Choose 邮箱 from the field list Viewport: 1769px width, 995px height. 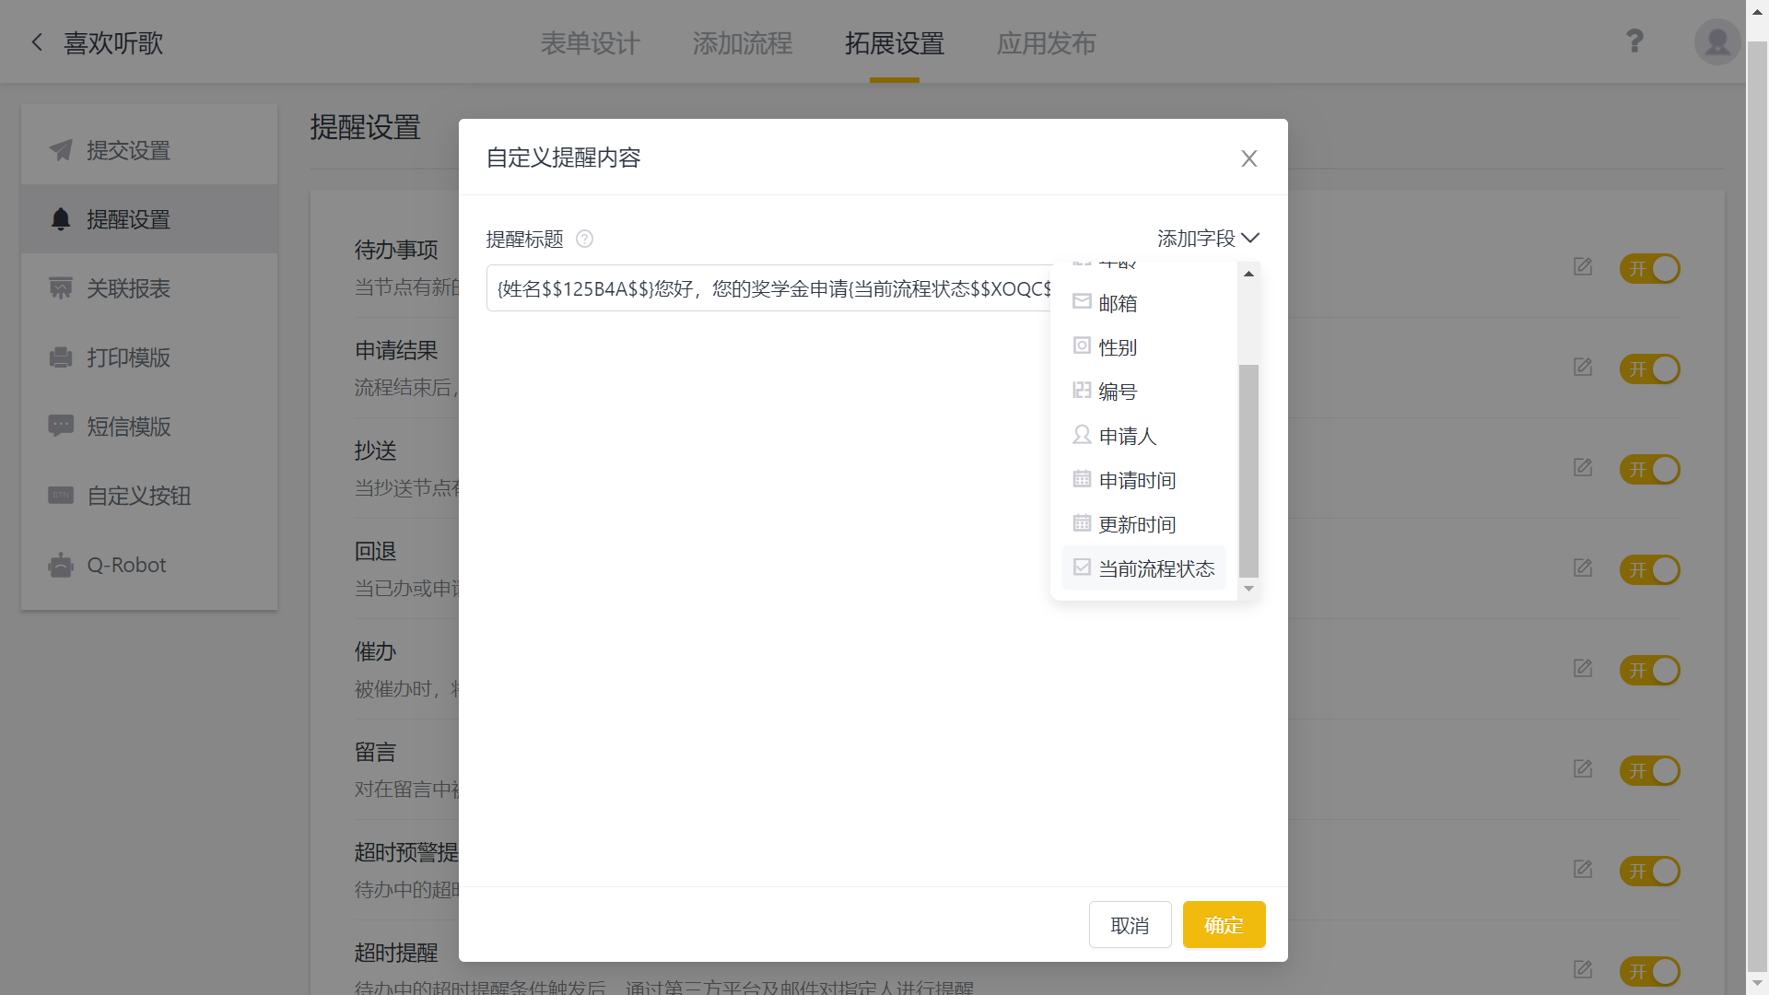point(1143,303)
